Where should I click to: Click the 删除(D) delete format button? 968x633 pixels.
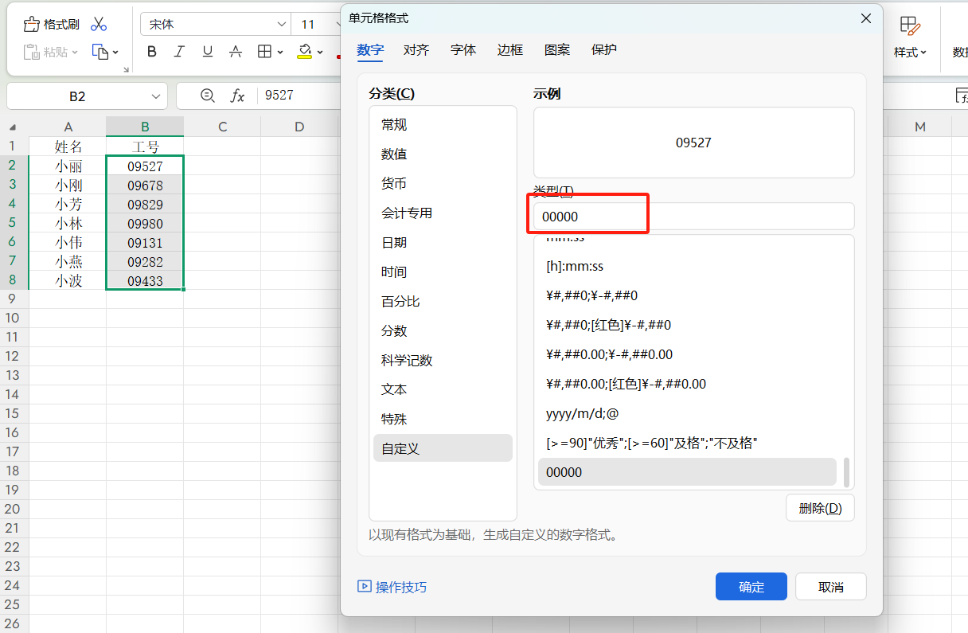click(x=820, y=507)
